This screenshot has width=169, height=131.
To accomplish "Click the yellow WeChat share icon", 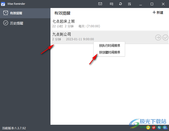I will pyautogui.click(x=148, y=128).
